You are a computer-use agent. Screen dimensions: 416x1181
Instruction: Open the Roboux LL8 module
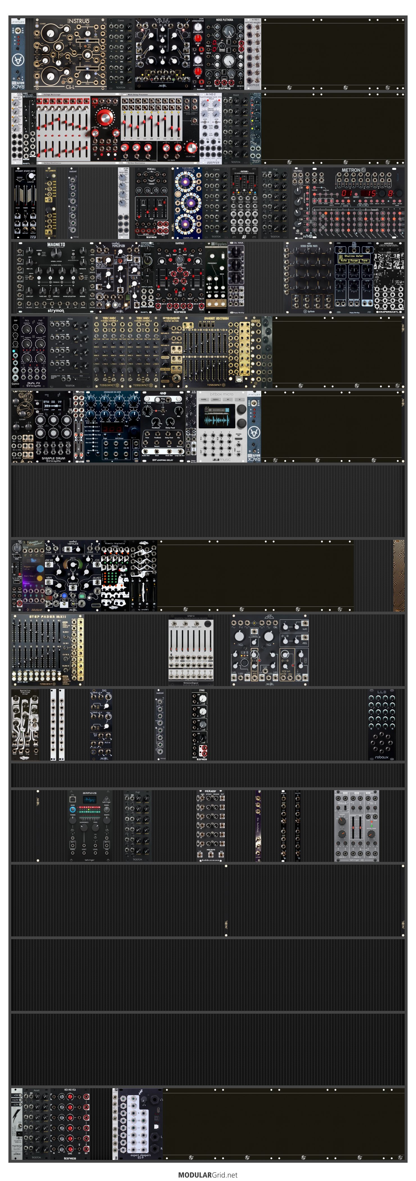[x=382, y=724]
